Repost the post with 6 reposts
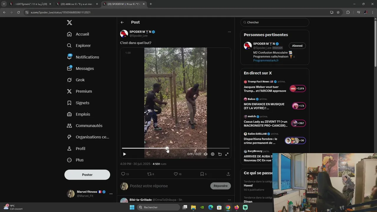Image resolution: width=377 pixels, height=212 pixels. (x=151, y=174)
